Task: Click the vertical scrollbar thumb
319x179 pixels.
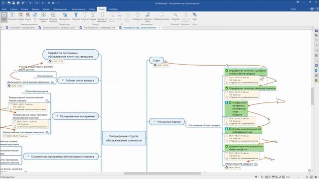Action: tap(313, 96)
